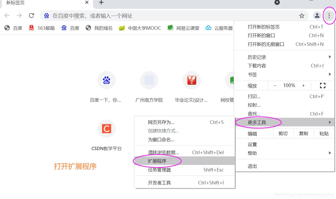Viewport: 336px width, 199px height.
Task: Click the profile avatar icon
Action: point(317,16)
